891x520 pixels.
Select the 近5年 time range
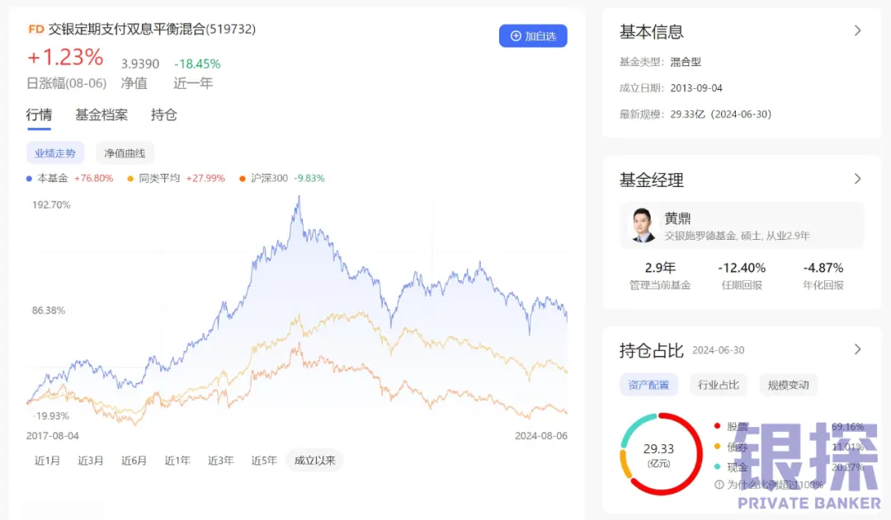point(264,461)
